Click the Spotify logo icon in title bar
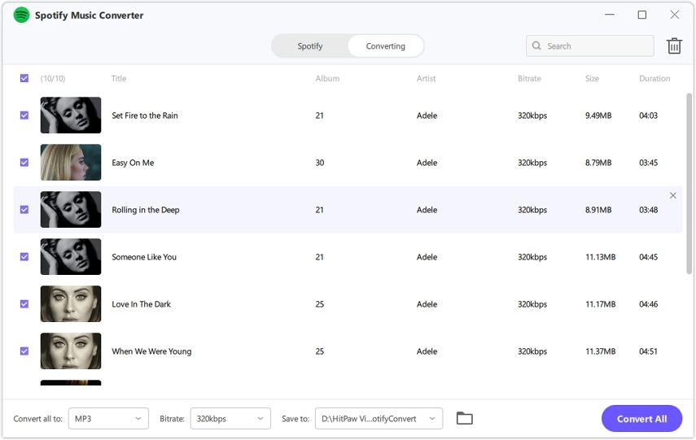Viewport: 696px width, 440px height. click(x=21, y=15)
